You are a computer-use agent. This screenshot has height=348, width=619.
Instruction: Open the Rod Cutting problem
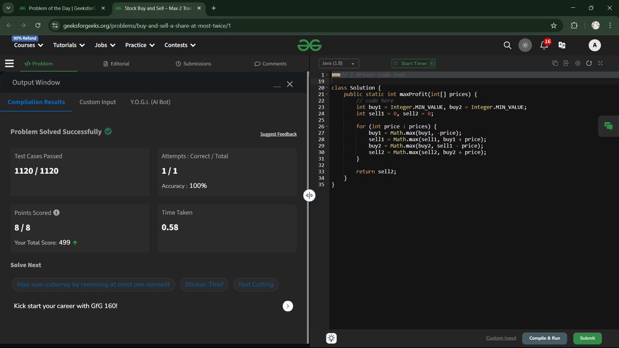tap(256, 284)
